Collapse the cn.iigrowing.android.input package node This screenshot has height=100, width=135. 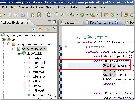click(8, 44)
